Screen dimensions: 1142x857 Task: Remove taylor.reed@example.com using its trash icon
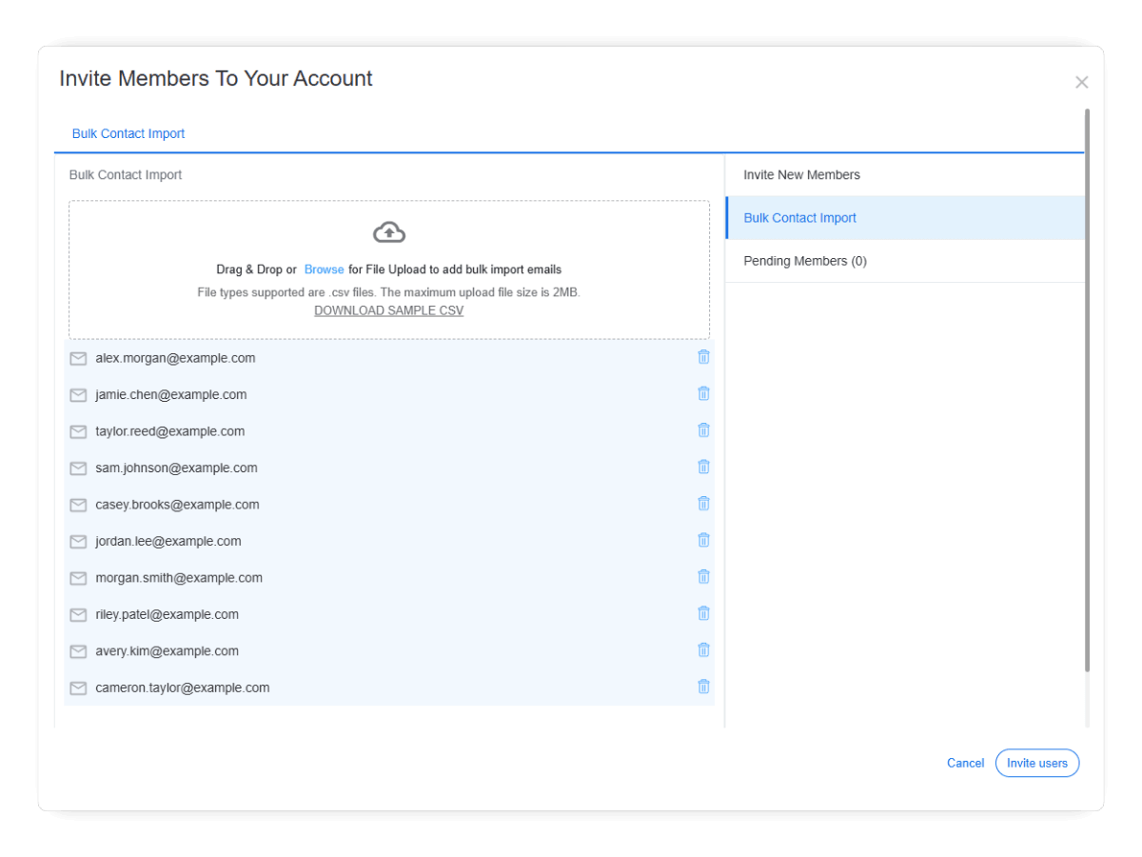point(704,430)
